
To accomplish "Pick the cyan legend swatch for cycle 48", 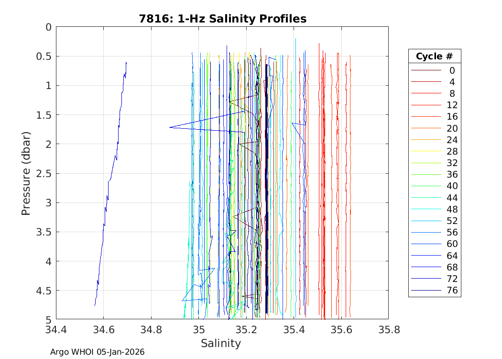I will tap(426, 209).
